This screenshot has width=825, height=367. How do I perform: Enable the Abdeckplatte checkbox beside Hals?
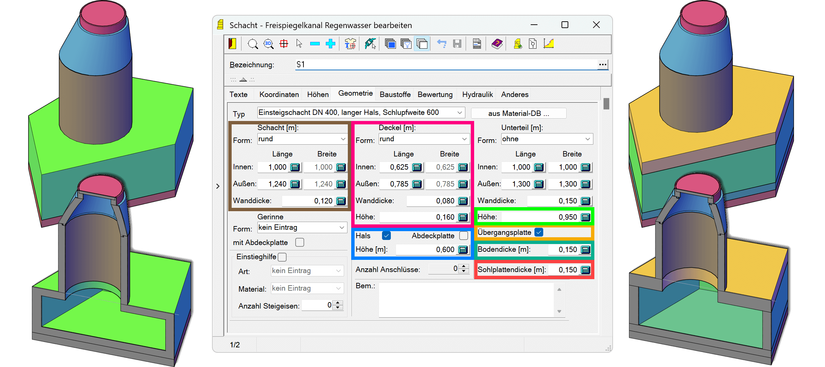tap(464, 236)
